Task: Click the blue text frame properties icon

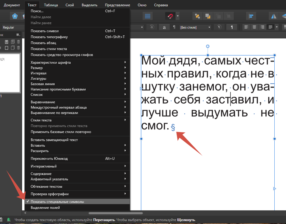Action: [148, 16]
